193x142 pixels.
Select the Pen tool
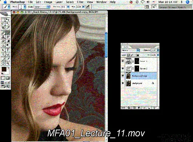click(3, 54)
